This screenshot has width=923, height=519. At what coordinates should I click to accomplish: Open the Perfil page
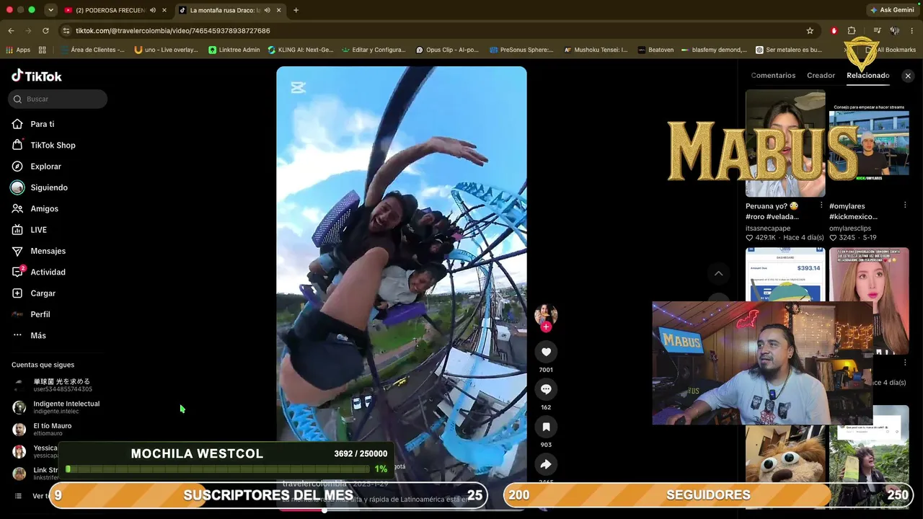pos(40,314)
